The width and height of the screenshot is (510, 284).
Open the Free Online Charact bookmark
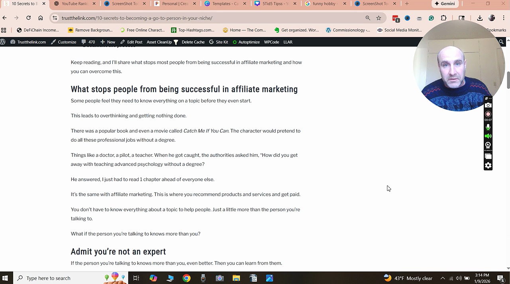(x=142, y=30)
